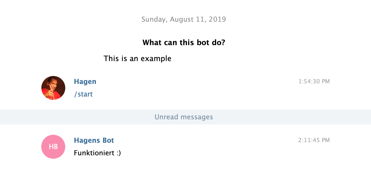371x177 pixels.
Task: Click the word 'Funktioniert' in bot reply
Action: pos(94,153)
